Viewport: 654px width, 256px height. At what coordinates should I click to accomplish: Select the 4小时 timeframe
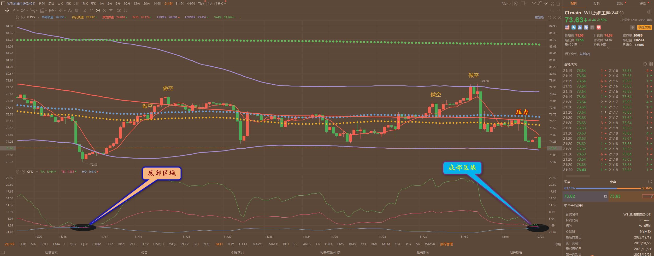[x=191, y=3]
